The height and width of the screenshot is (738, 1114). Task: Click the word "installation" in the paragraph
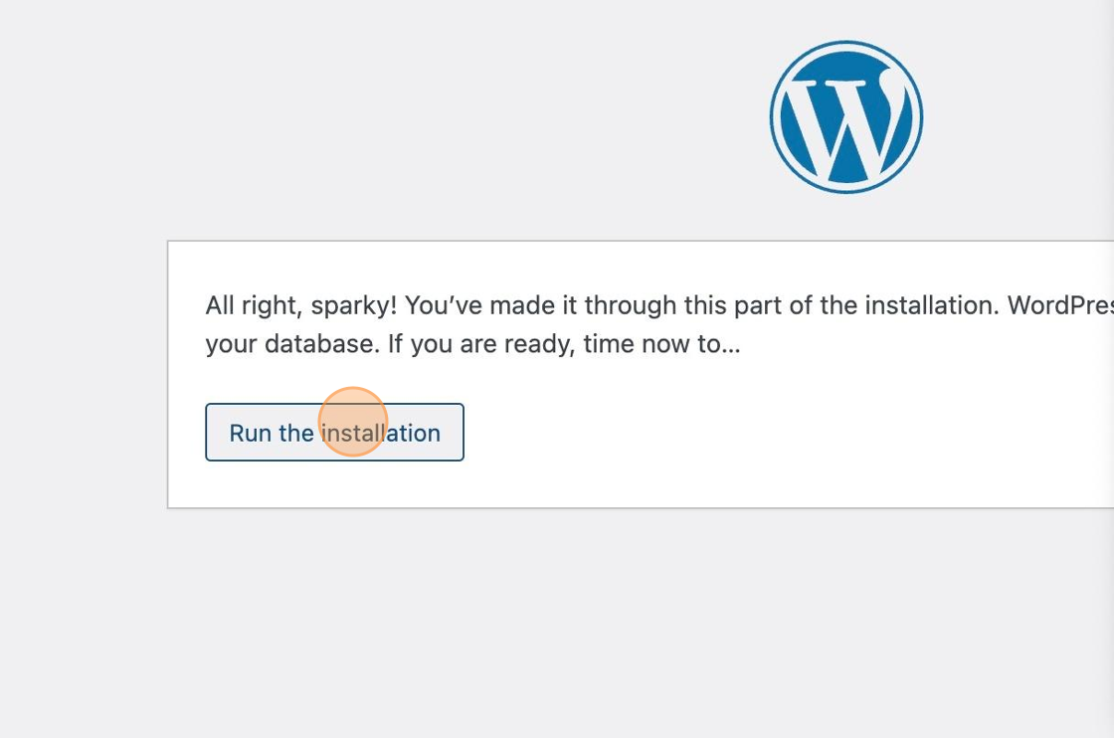[930, 305]
